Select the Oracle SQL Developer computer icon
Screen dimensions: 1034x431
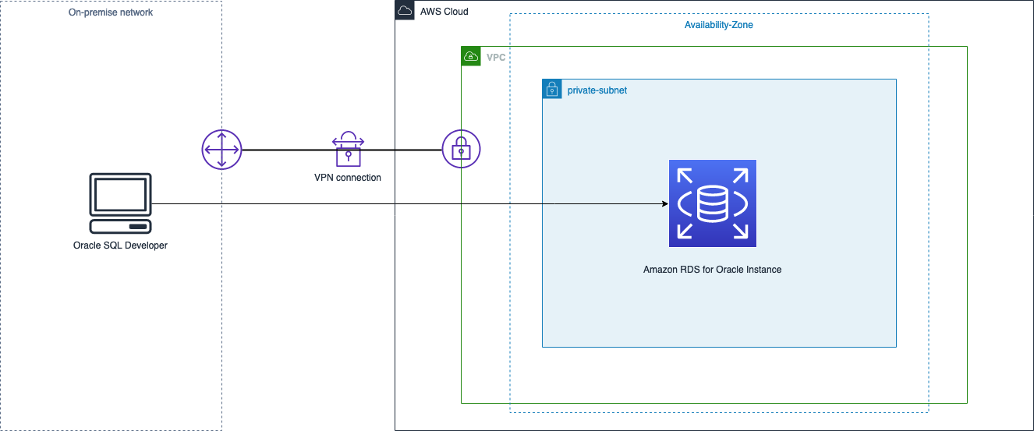120,204
